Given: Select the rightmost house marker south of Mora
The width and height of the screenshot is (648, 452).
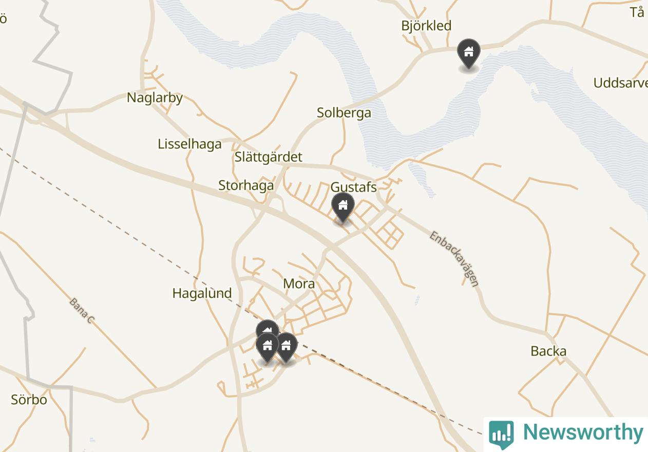Looking at the screenshot, I should pyautogui.click(x=286, y=347).
